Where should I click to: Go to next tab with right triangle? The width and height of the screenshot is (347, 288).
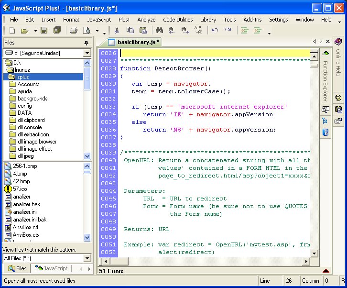[321, 42]
